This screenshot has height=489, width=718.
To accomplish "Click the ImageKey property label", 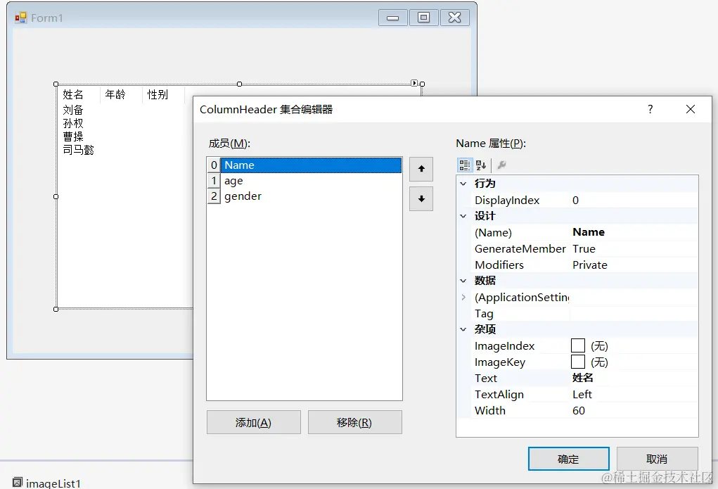I will coord(500,362).
